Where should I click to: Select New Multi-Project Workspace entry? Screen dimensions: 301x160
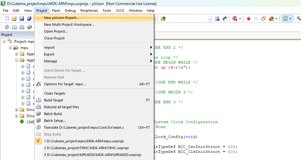pyautogui.click(x=94, y=24)
